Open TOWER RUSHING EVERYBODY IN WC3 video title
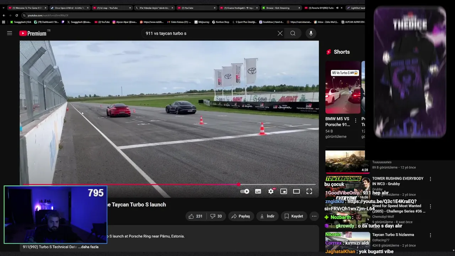Viewport: 455px width, 256px height. 398,181
